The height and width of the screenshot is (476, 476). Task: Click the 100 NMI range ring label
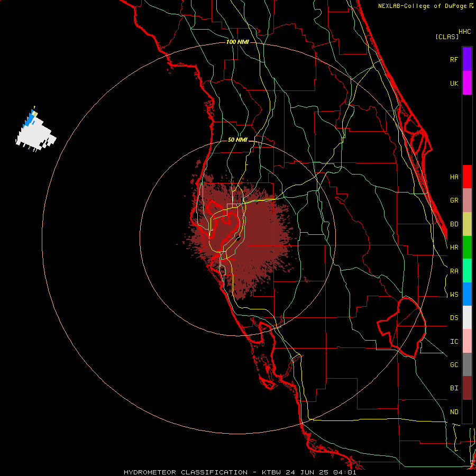pyautogui.click(x=237, y=42)
